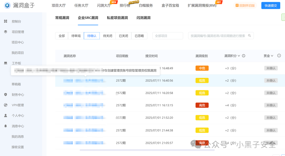Open VPN管理 in sidebar
Screen dimensions: 285x156
coord(18,105)
